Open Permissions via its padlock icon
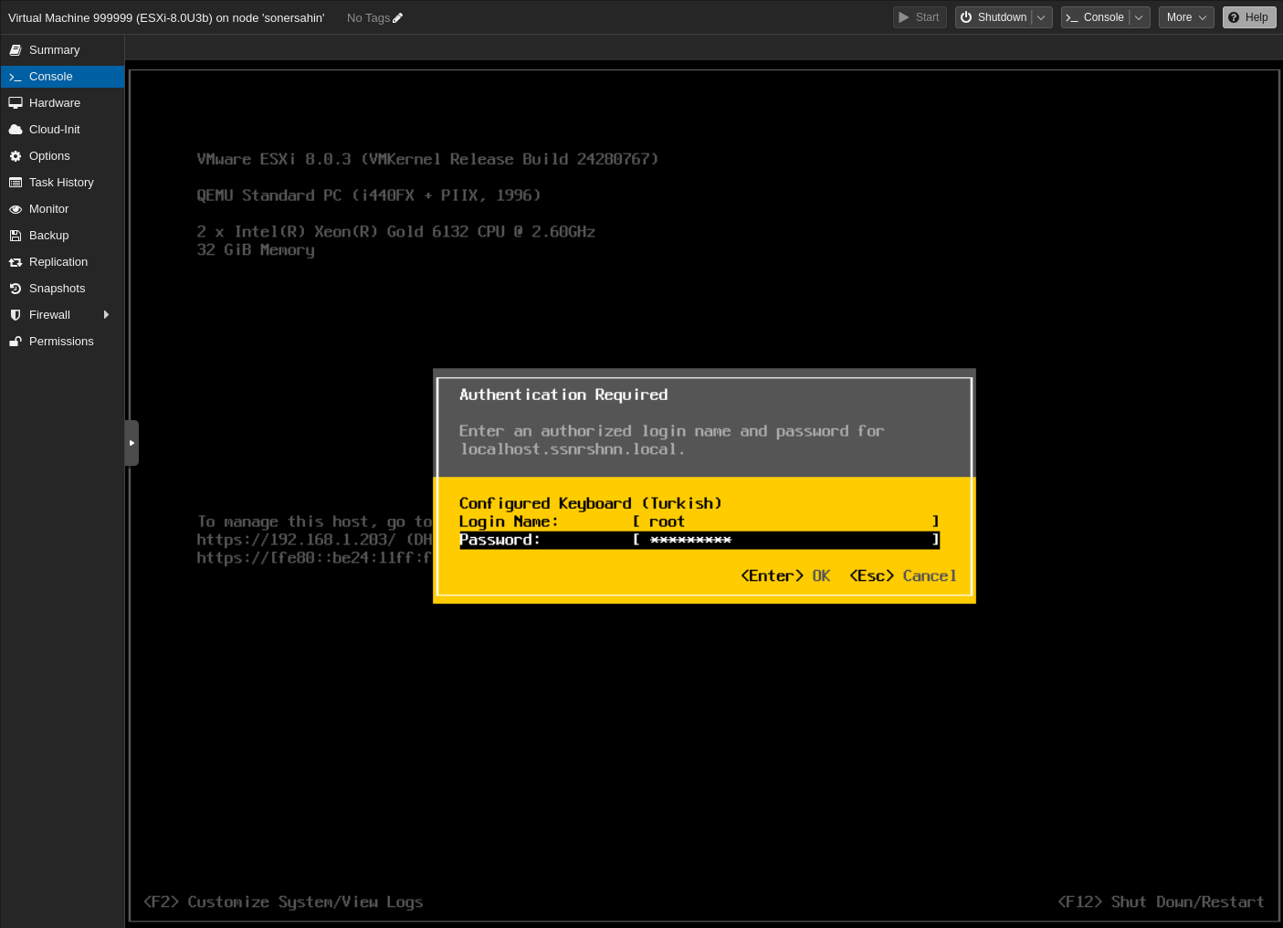1283x928 pixels. (x=16, y=341)
